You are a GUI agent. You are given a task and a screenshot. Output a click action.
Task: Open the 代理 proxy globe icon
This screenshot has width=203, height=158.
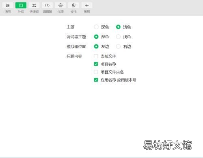pos(60,5)
